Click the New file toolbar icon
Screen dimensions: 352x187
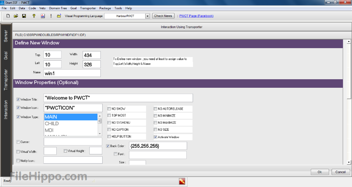[x=8, y=16]
